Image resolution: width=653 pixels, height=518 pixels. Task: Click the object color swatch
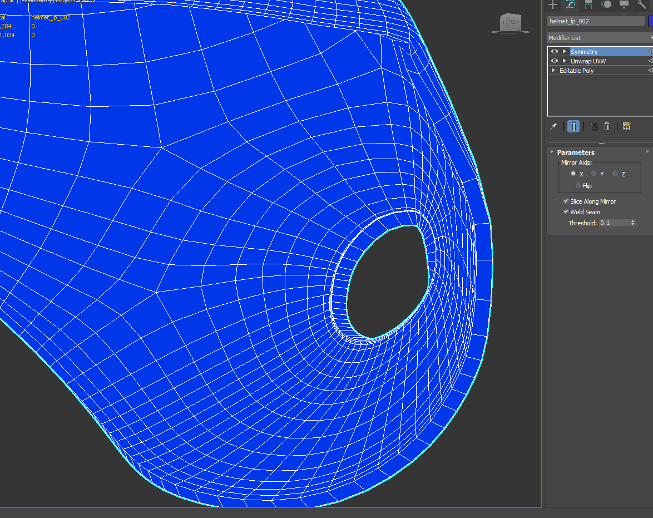pyautogui.click(x=650, y=21)
